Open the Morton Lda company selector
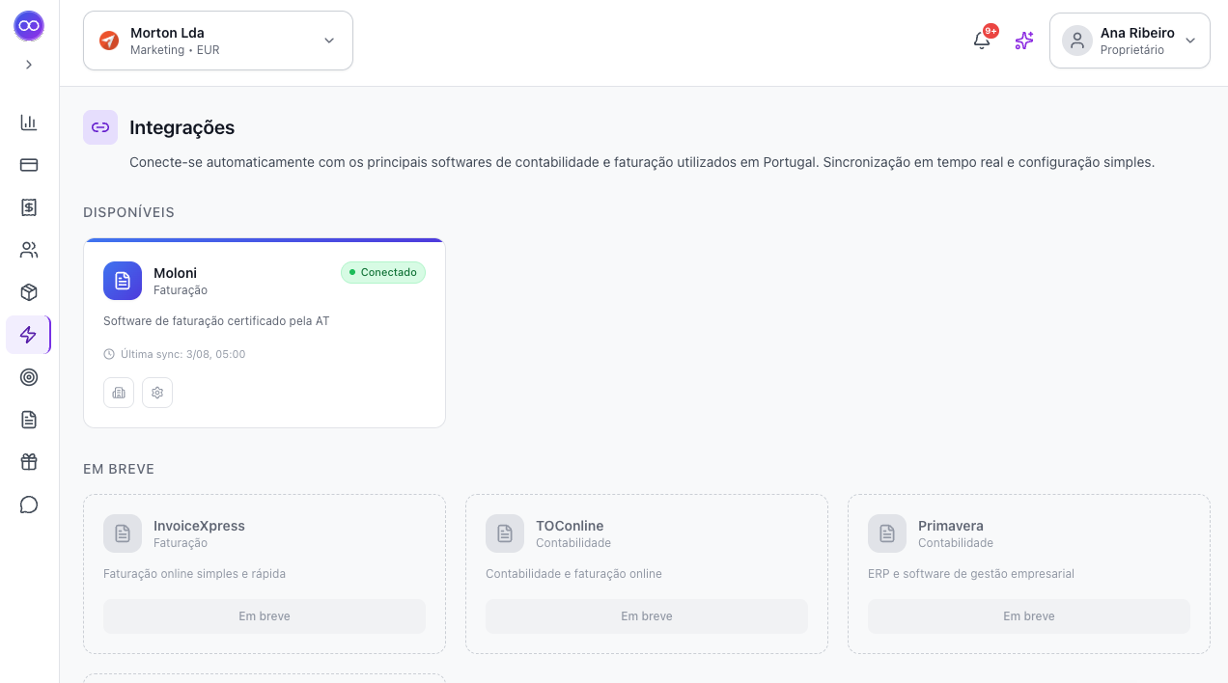The height and width of the screenshot is (683, 1228). pyautogui.click(x=218, y=41)
